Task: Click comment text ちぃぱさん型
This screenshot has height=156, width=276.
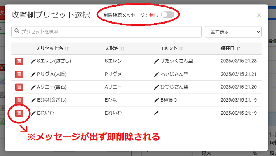Action: (x=174, y=74)
